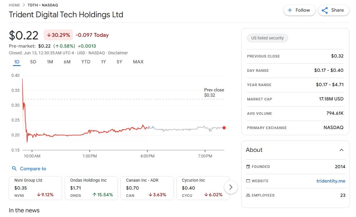Screen dimensions: 356x217
Task: Open the Canaan Inc - ADR card
Action: pos(147,188)
